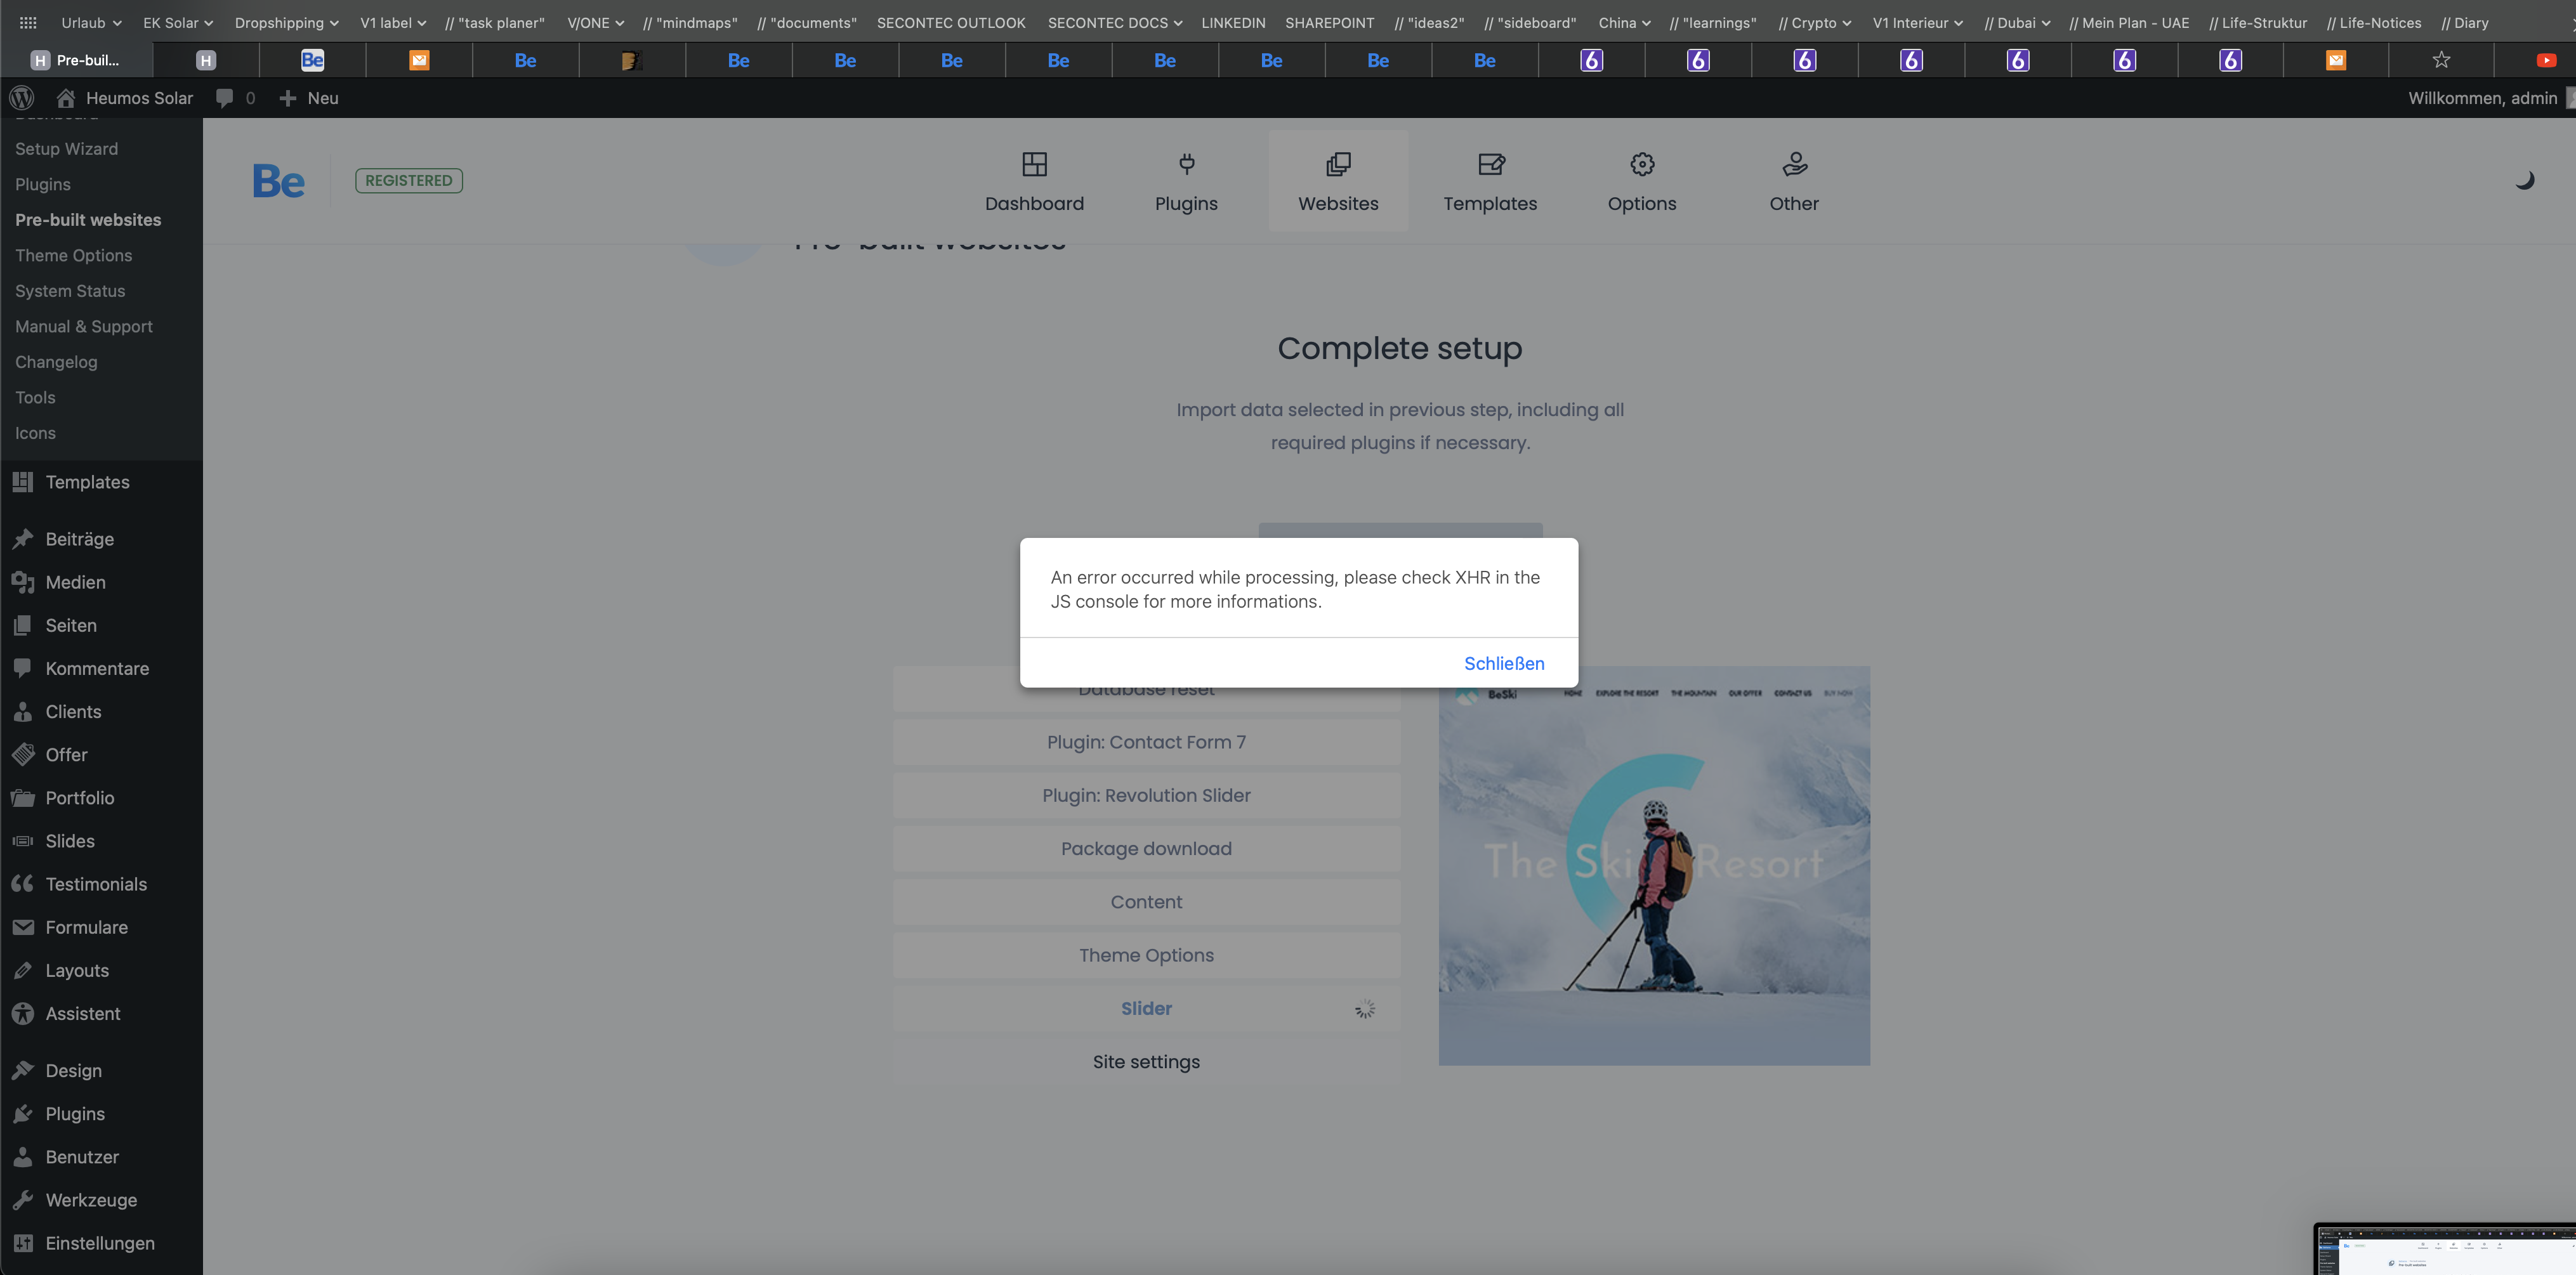Click Willkommen, admin account link
Viewport: 2576px width, 1275px height.
pos(2482,98)
